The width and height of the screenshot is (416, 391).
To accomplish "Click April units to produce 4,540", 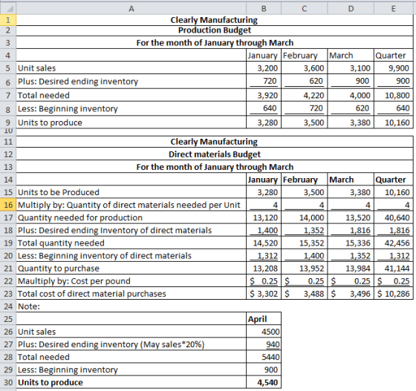I will click(x=267, y=383).
